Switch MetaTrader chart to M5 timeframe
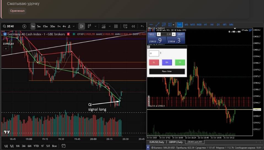The width and height of the screenshot is (264, 150). 186,24
